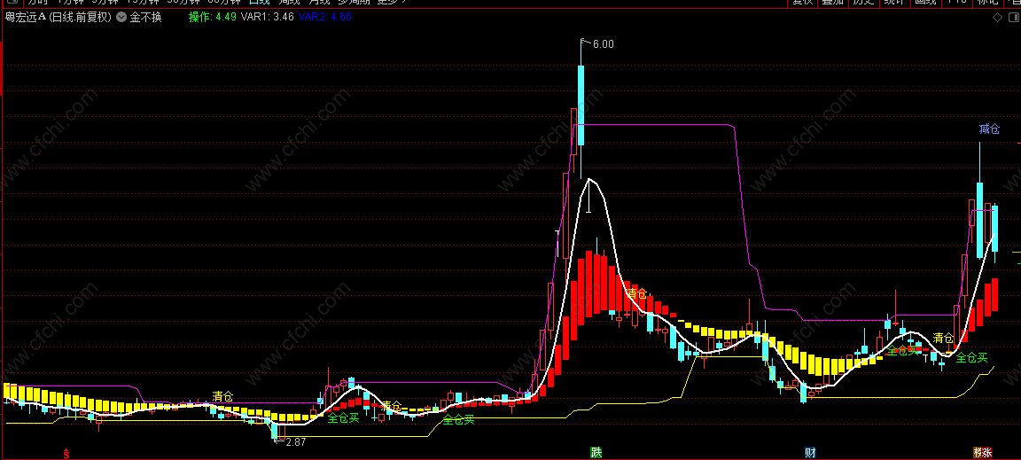Screen dimensions: 1021x460
Task: Open the indicator dropdown arrow beside 金不换
Action: click(x=121, y=18)
